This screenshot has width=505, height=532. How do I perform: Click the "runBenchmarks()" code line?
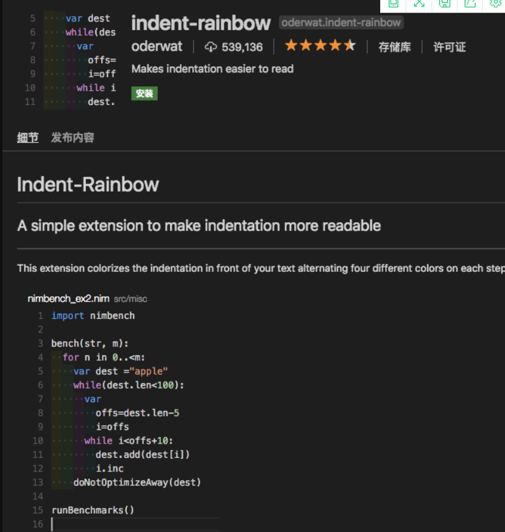[93, 510]
